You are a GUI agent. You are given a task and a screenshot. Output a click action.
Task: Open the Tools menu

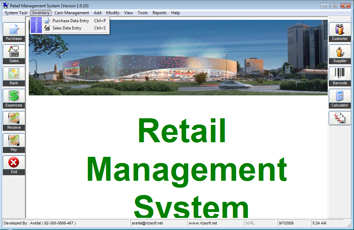[x=143, y=13]
